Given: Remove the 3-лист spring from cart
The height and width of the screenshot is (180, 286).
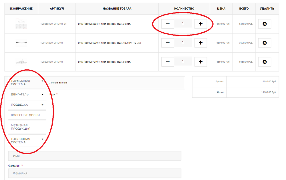Looking at the screenshot, I should 265,24.
